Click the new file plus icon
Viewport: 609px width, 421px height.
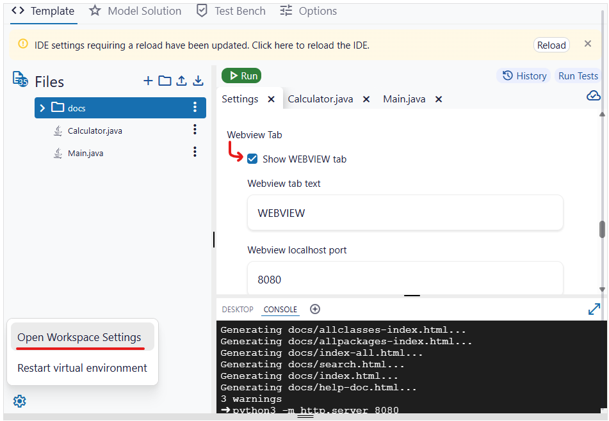148,81
